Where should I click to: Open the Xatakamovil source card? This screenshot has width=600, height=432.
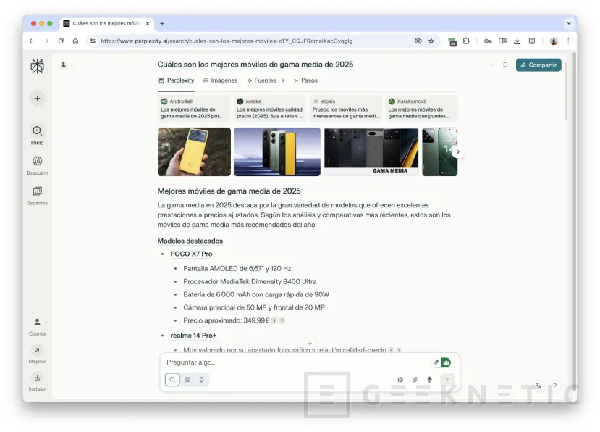coord(421,109)
